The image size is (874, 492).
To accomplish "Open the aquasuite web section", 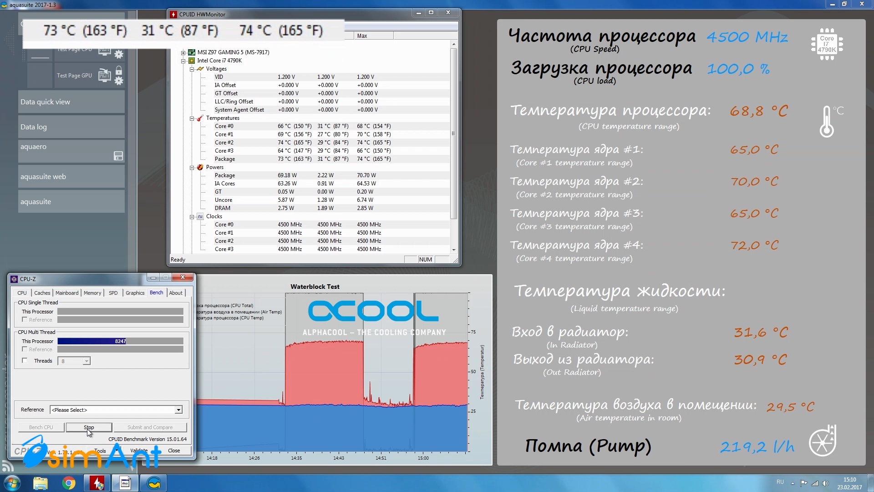I will [71, 177].
